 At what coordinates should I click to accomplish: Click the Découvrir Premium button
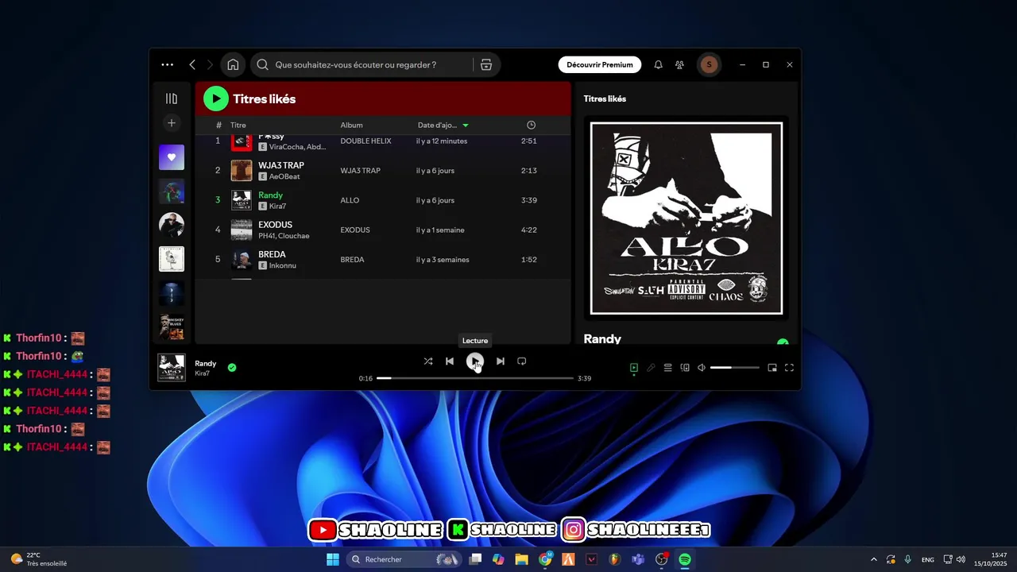(x=600, y=65)
